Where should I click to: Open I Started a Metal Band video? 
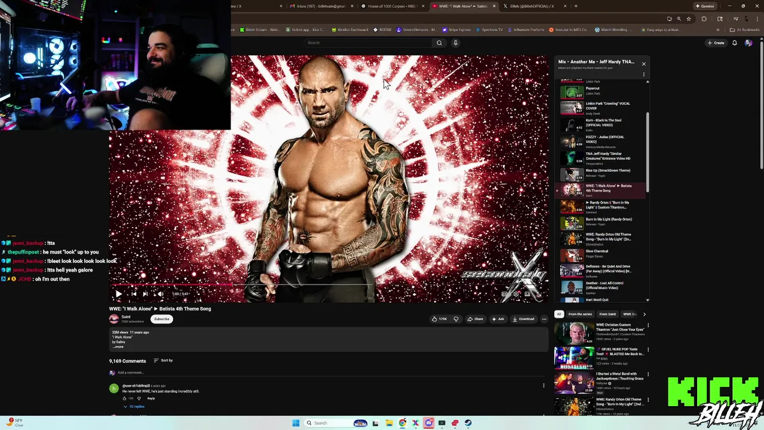tap(600, 382)
